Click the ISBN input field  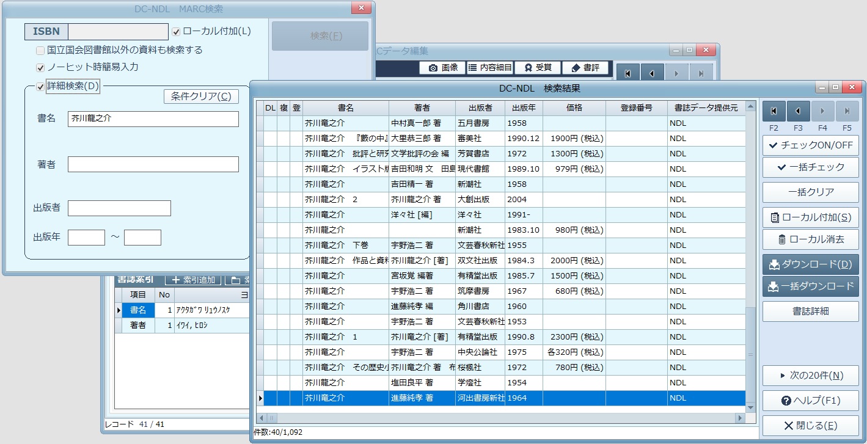point(118,32)
